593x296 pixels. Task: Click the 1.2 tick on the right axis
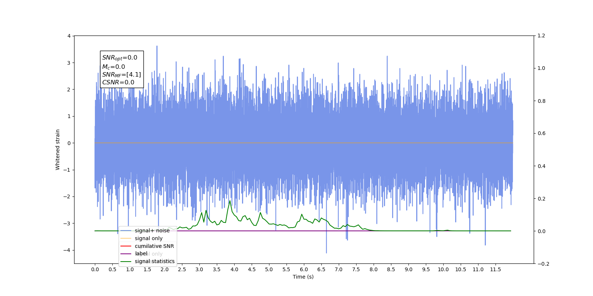click(x=541, y=36)
